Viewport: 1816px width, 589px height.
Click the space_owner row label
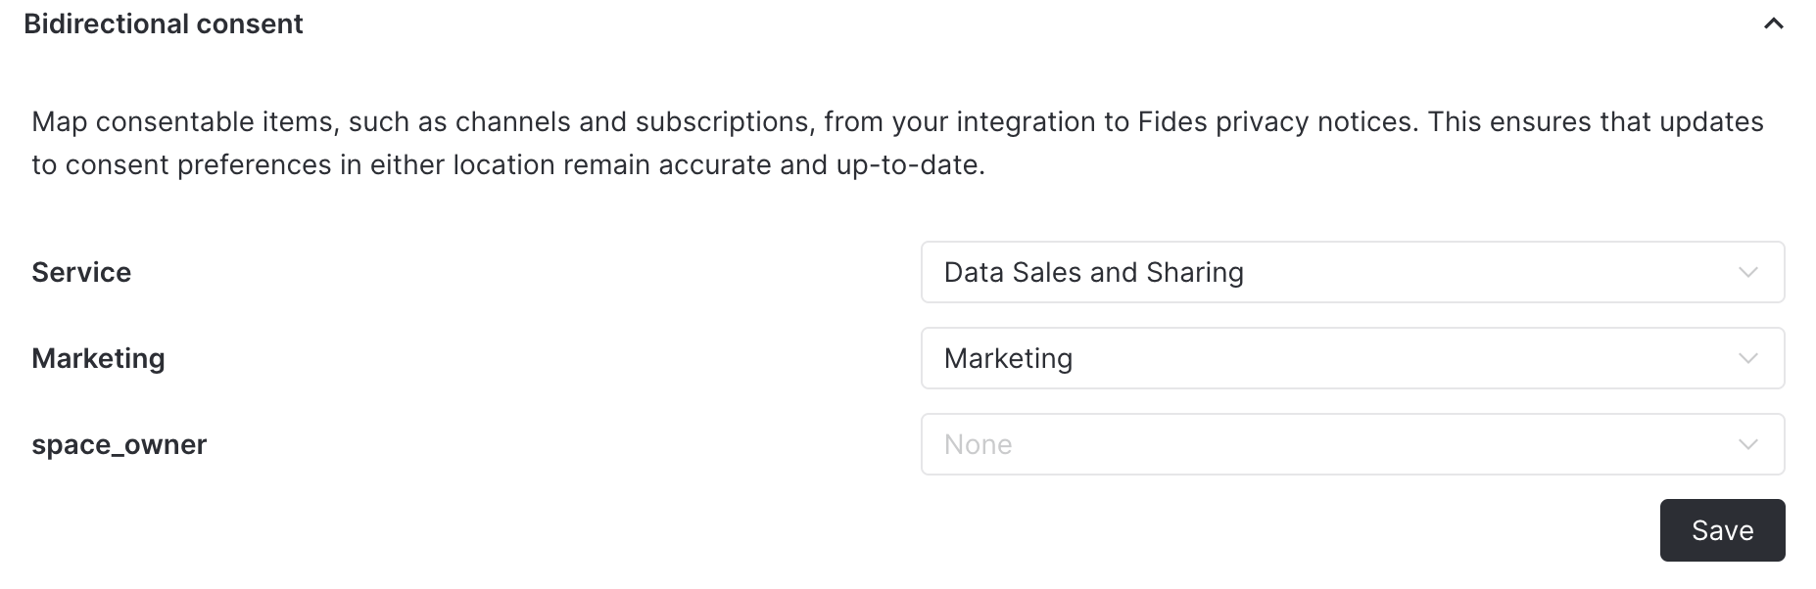point(119,444)
